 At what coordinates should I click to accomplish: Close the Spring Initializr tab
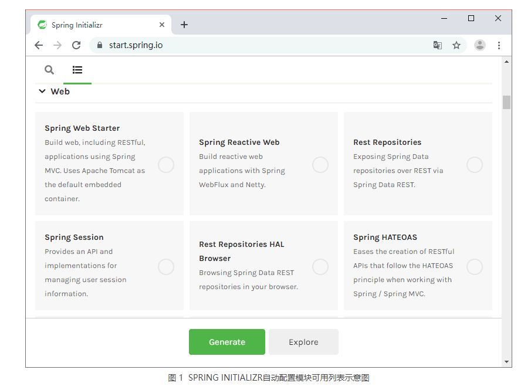162,25
